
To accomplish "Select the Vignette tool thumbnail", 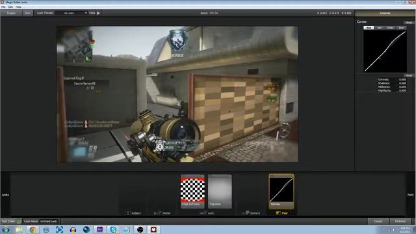I will [x=220, y=191].
